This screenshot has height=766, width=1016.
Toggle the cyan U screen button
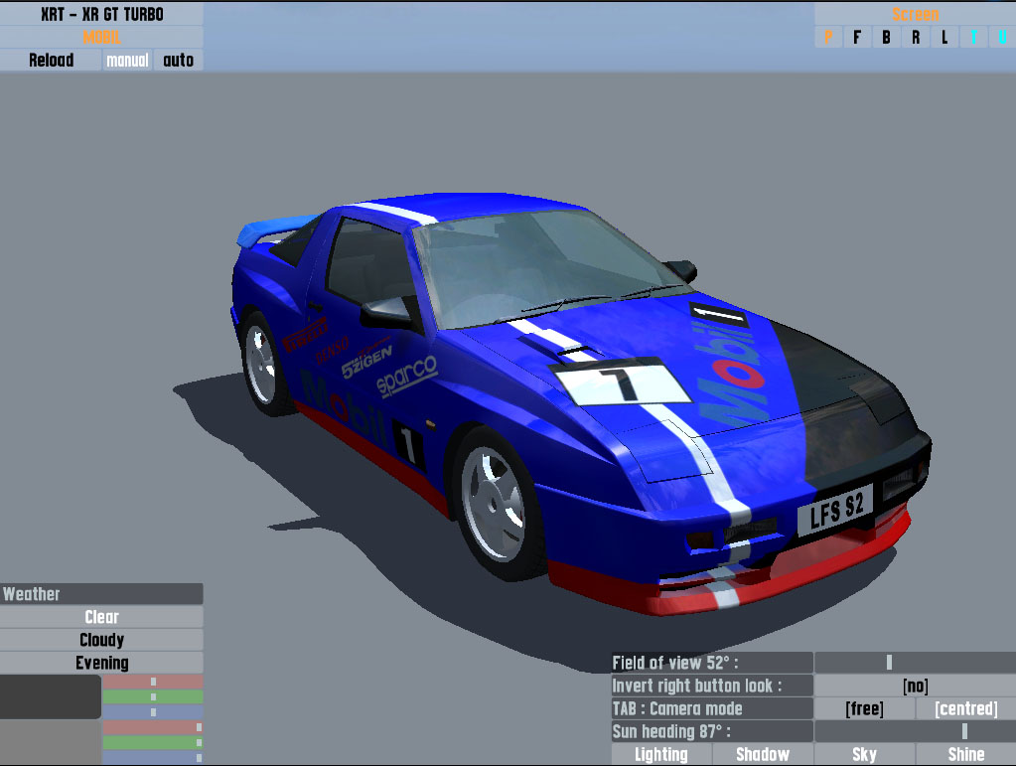point(1002,38)
